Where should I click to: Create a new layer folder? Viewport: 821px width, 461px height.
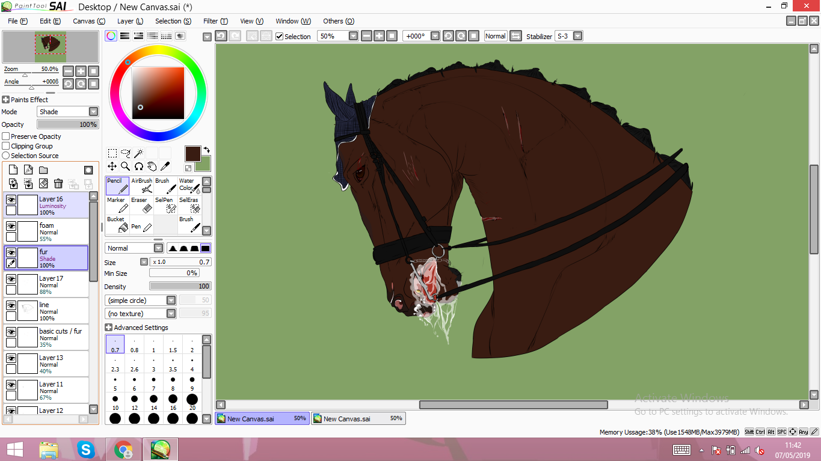43,171
